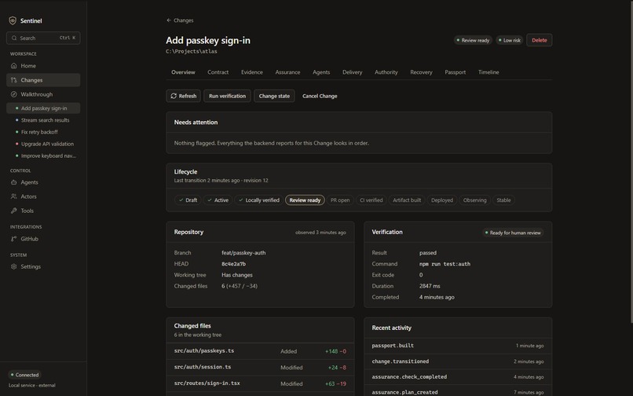The width and height of the screenshot is (633, 396).
Task: Click the Changes branch icon in the sidebar
Action: (x=13, y=80)
